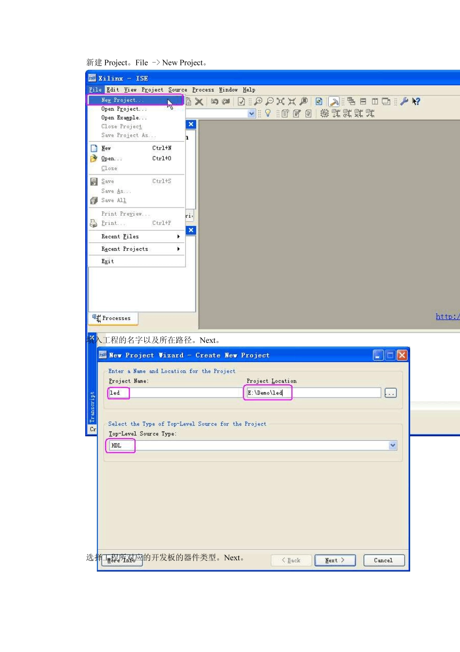Click the notepad-with-pencil edit icon
Viewport: 460px width, 652px height.
coord(297,113)
